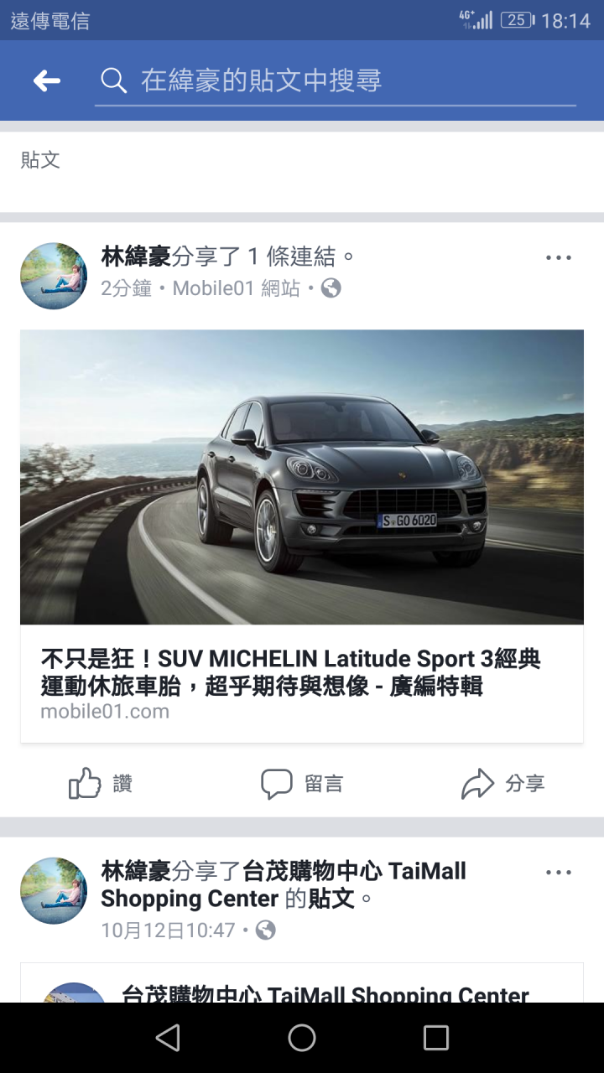Screen dimensions: 604x1073
Task: Open 林緯豪 profile picture on first post
Action: 54,276
